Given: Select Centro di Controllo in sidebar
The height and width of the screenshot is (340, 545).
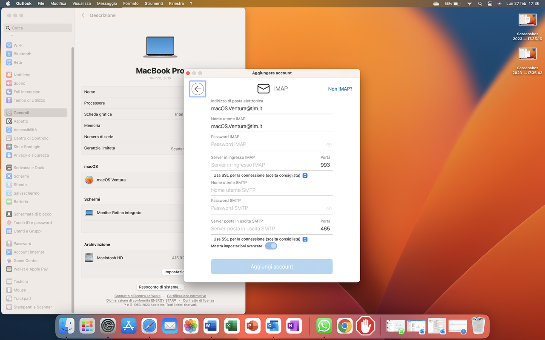Looking at the screenshot, I should pos(36,138).
